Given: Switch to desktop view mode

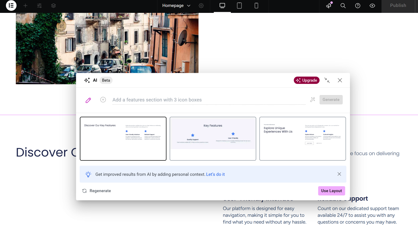Looking at the screenshot, I should point(222,6).
